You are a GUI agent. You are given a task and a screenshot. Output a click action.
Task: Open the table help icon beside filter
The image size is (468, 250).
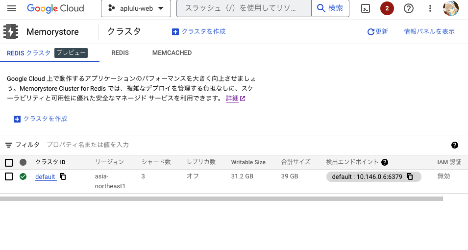pos(455,145)
